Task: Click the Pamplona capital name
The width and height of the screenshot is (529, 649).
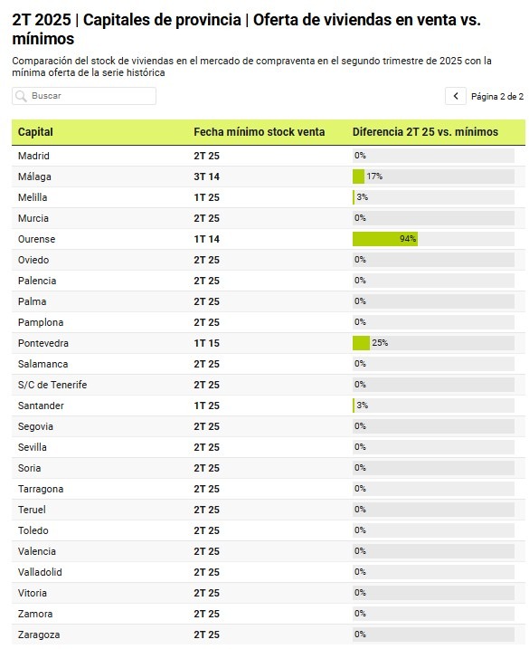Action: click(41, 322)
